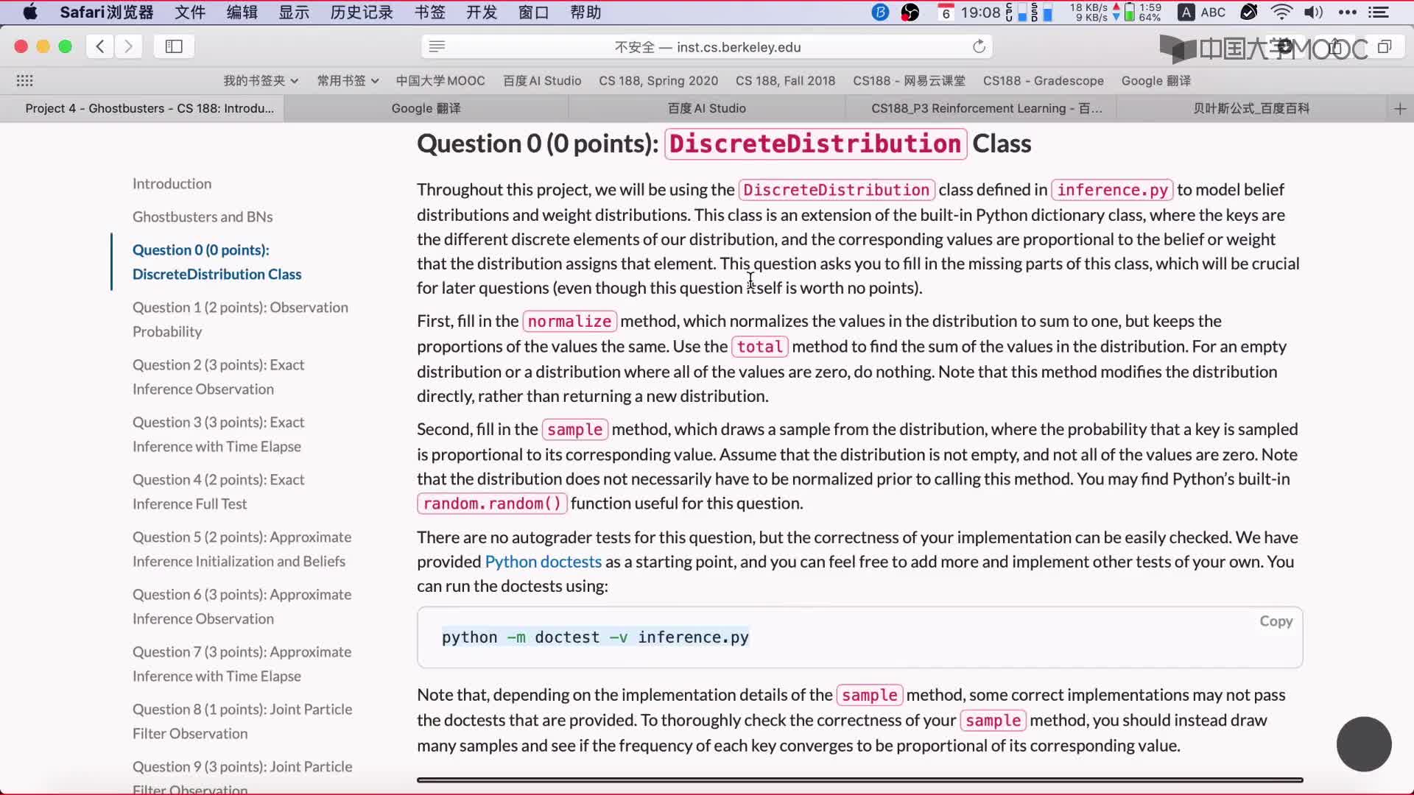
Task: Add a new tab with the plus button
Action: pos(1400,109)
